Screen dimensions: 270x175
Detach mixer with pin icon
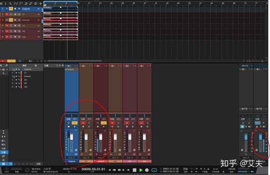tap(6, 65)
